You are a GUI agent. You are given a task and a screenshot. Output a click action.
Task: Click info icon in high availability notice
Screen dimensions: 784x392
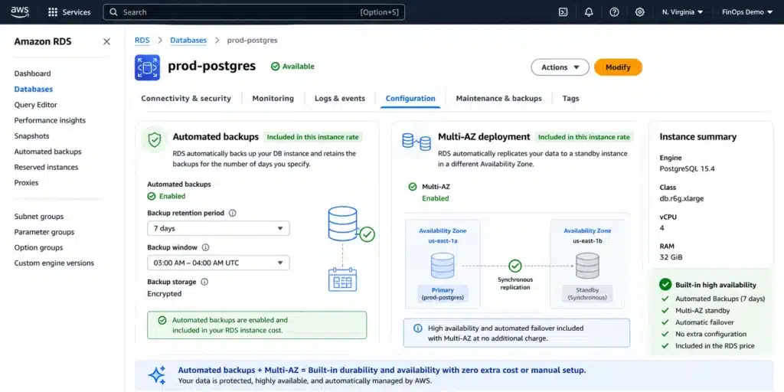pyautogui.click(x=417, y=328)
